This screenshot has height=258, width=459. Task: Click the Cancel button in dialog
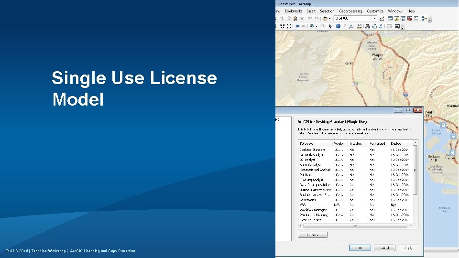point(384,248)
